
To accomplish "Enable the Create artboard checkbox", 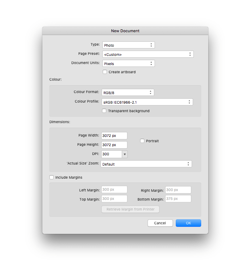I will pos(105,72).
